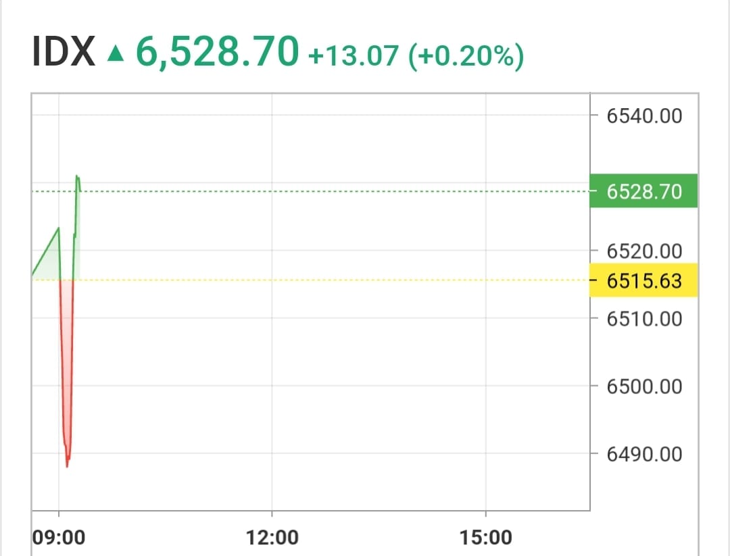Click the 6500.00 price axis label
The image size is (730, 556).
tap(644, 386)
